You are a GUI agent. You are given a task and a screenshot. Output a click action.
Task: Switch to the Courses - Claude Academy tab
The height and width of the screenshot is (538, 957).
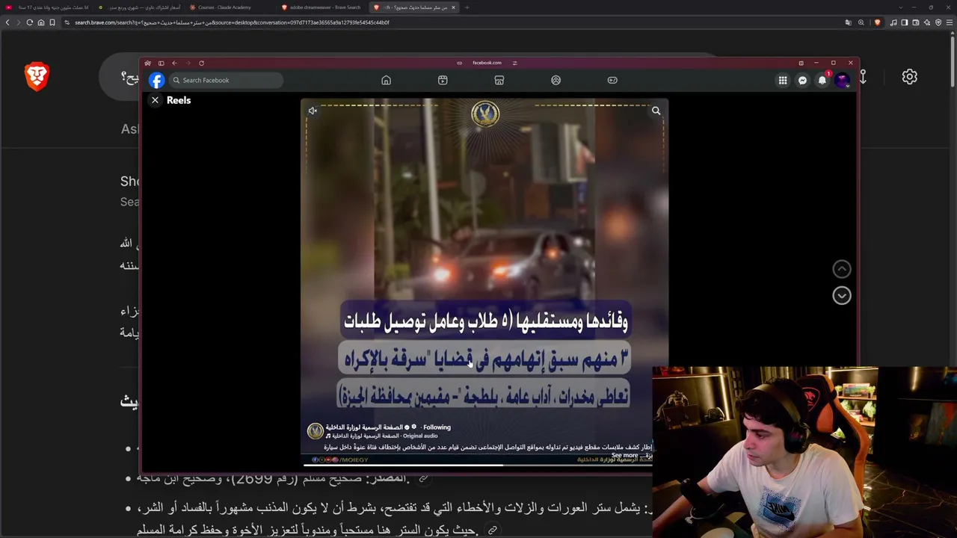point(224,7)
